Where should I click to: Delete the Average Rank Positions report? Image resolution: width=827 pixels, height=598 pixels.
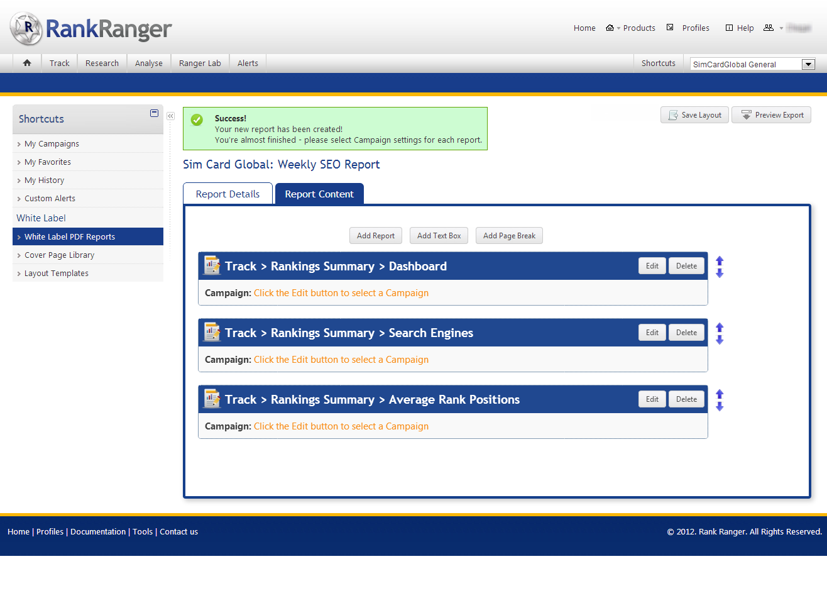tap(686, 399)
